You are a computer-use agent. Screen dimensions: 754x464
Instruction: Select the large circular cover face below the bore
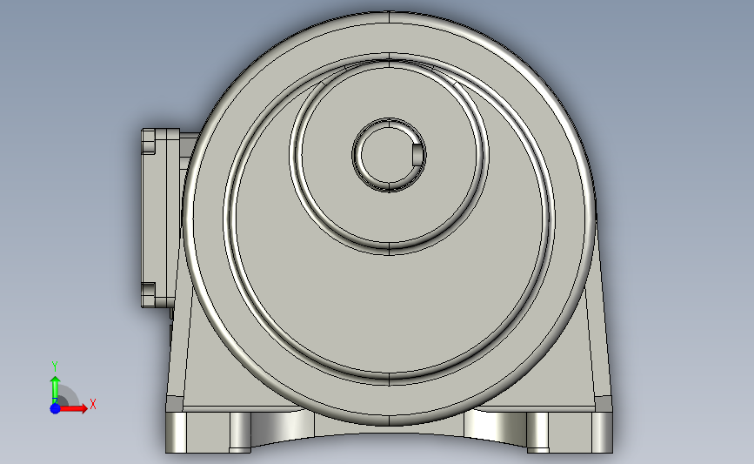pos(389,308)
